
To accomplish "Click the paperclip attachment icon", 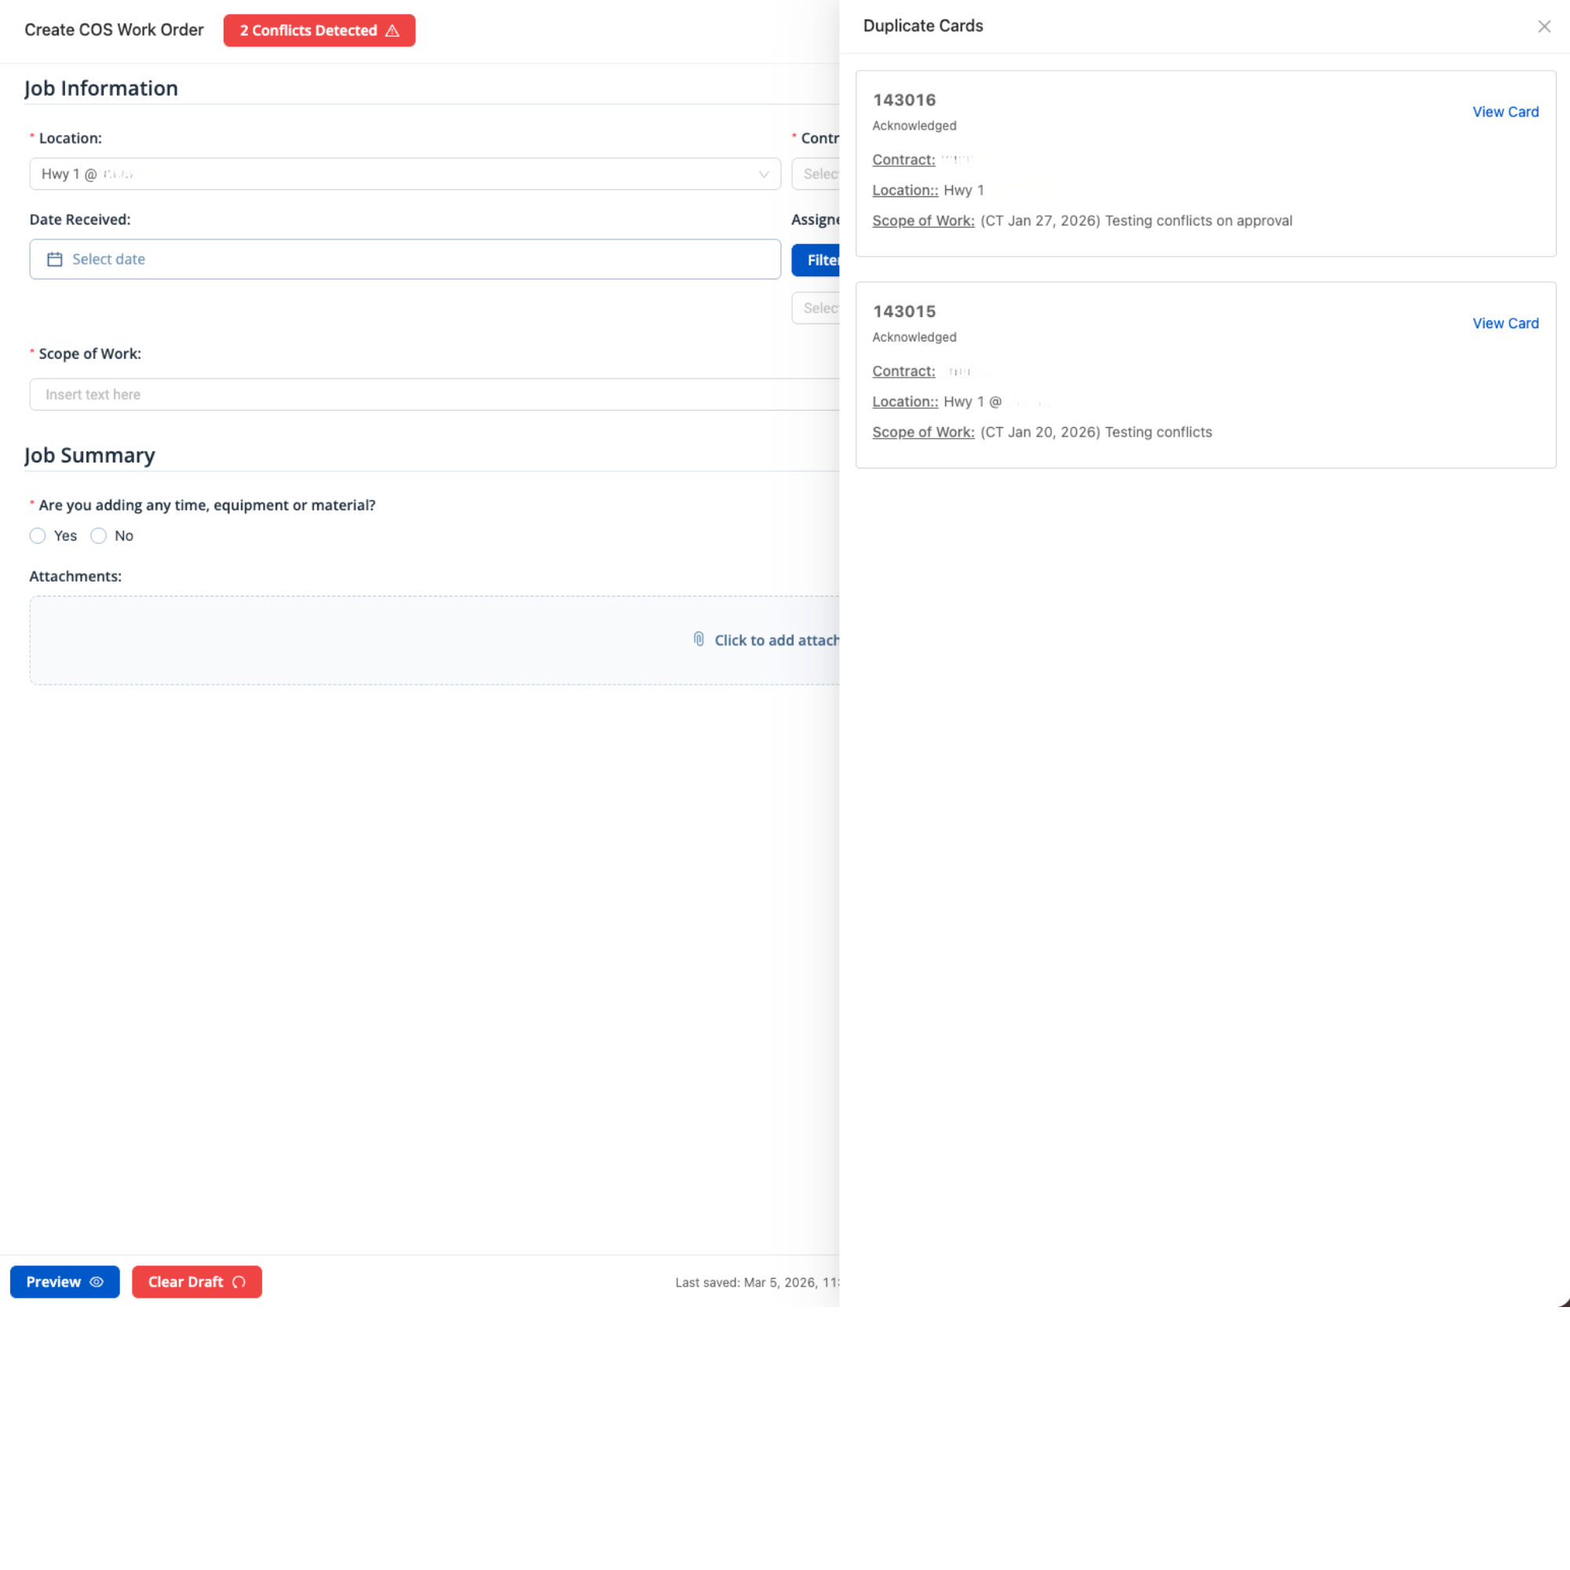I will [698, 640].
